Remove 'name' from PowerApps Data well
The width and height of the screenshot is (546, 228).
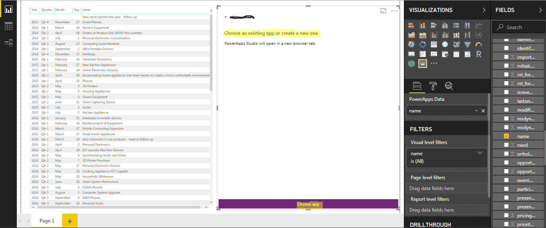click(x=483, y=111)
